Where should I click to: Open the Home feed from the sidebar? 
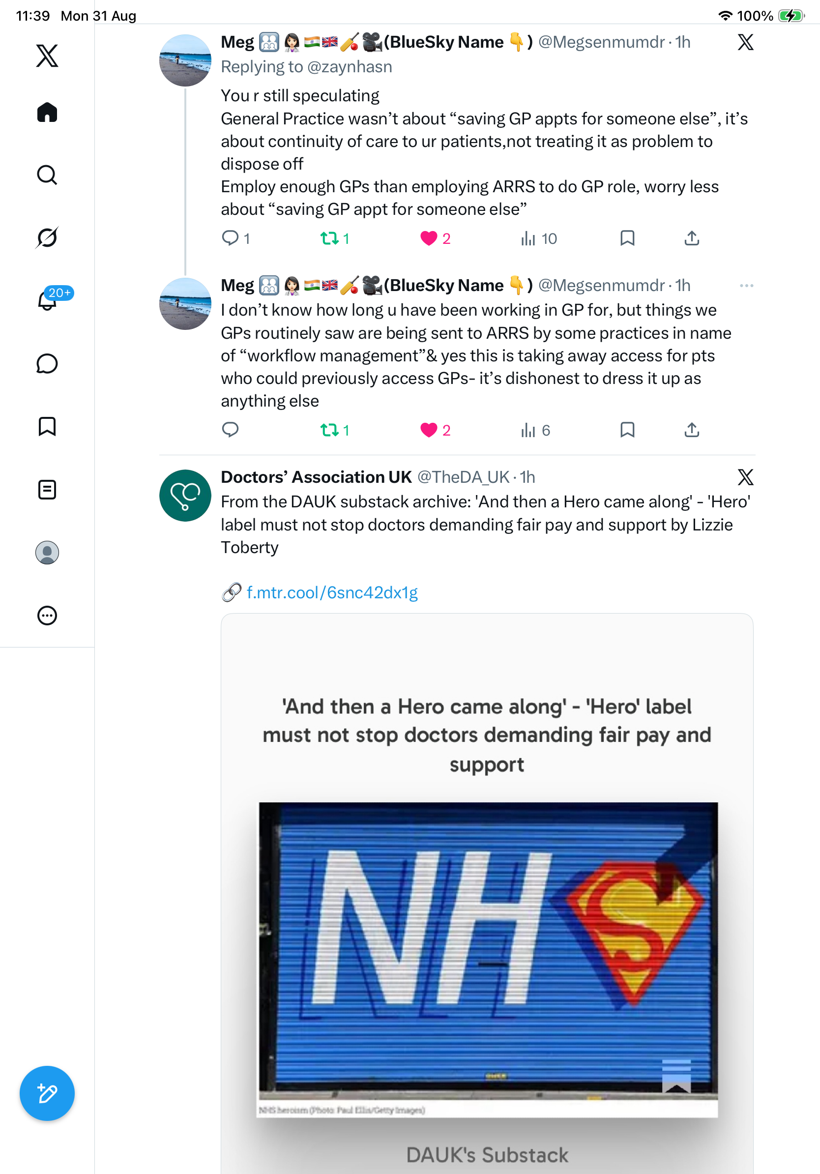point(47,112)
